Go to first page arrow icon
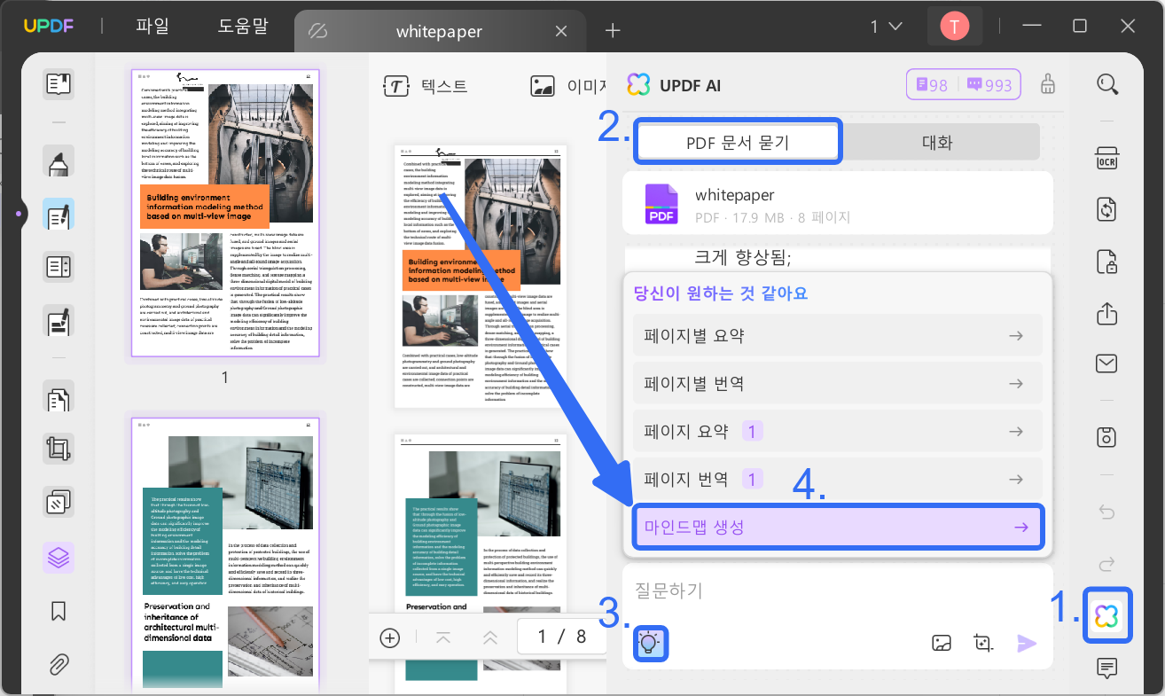Viewport: 1165px width, 696px height. click(444, 637)
